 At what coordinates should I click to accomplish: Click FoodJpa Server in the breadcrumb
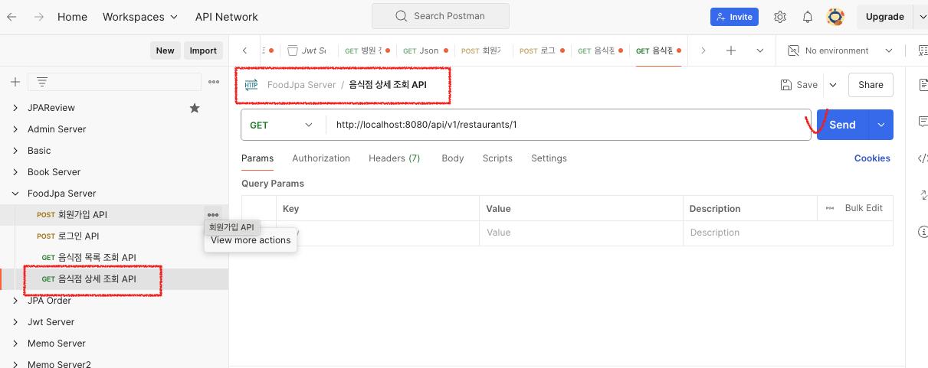tap(301, 85)
